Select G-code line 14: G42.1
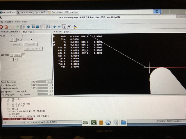Image resolution: width=186 pixels, height=139 pixels. [26, 111]
